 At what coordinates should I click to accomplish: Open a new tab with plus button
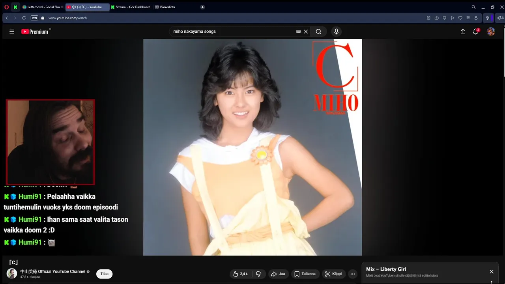pos(202,7)
